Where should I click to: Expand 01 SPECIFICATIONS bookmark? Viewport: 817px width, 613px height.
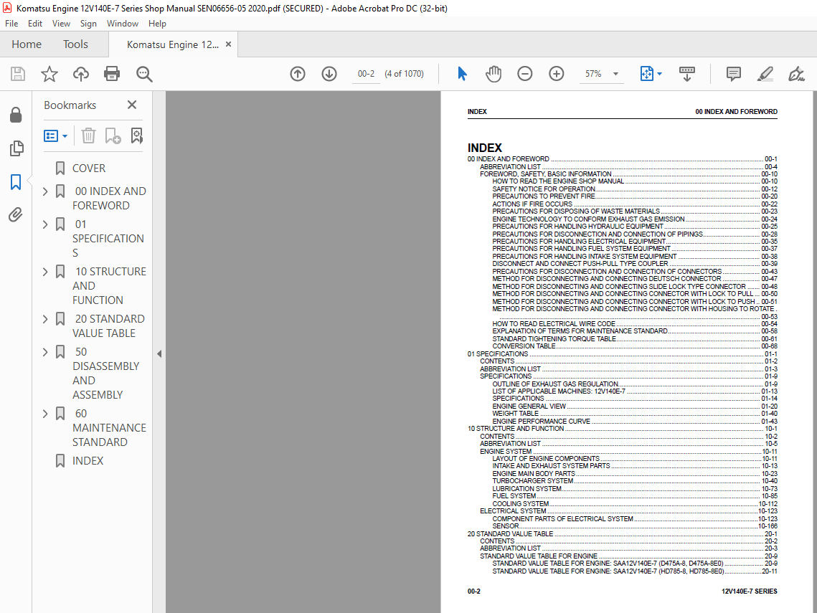click(x=45, y=224)
